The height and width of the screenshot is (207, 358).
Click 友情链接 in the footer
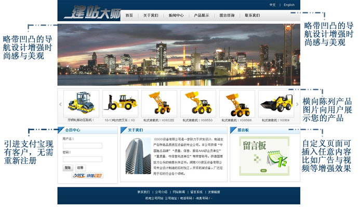(x=214, y=192)
